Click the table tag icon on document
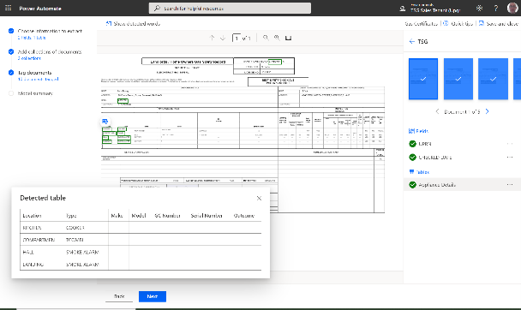 [x=105, y=122]
